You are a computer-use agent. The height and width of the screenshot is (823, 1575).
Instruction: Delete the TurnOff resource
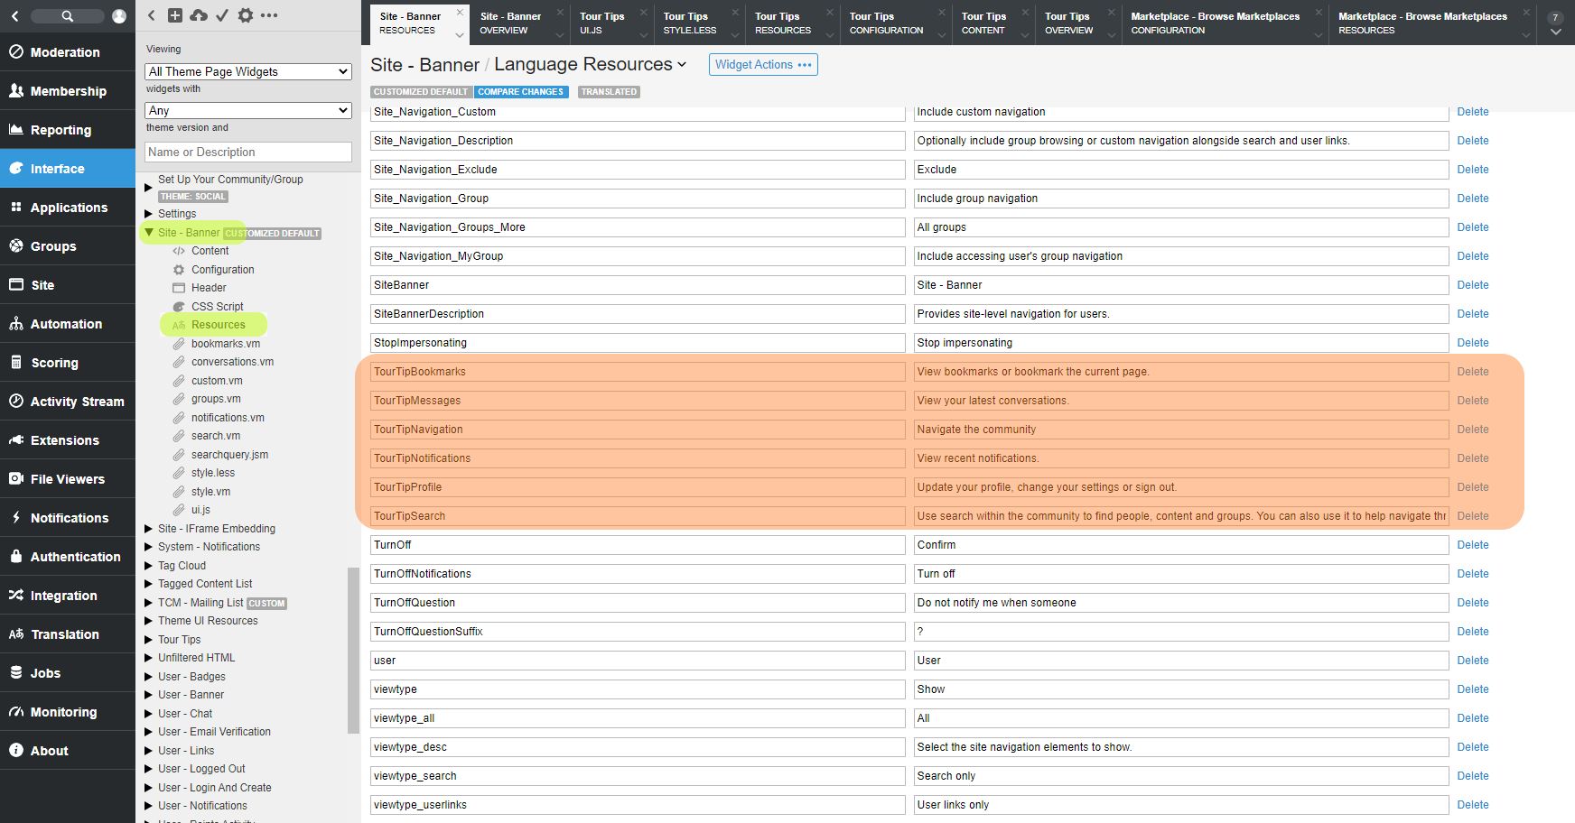coord(1472,545)
